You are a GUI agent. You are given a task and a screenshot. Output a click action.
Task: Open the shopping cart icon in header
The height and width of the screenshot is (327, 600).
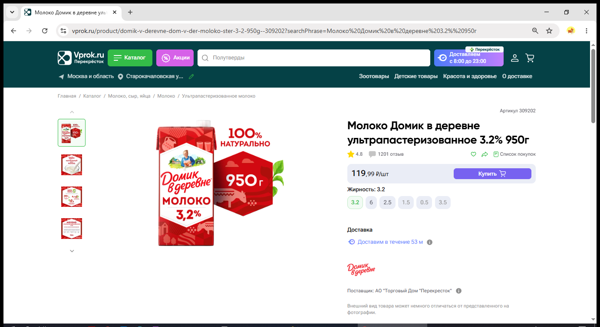[530, 58]
